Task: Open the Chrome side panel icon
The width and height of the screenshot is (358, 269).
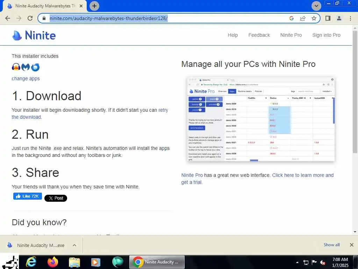Action: 328,18
